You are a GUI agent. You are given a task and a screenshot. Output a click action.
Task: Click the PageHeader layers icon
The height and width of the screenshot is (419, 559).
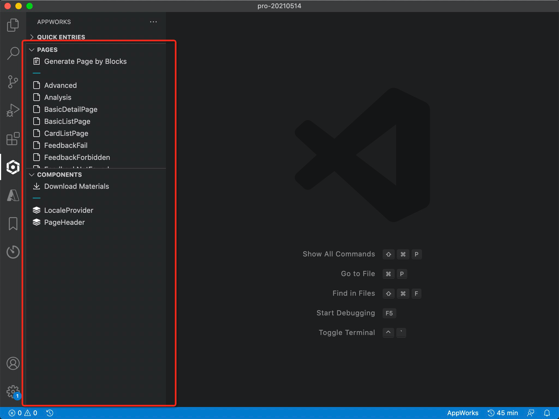pyautogui.click(x=36, y=222)
